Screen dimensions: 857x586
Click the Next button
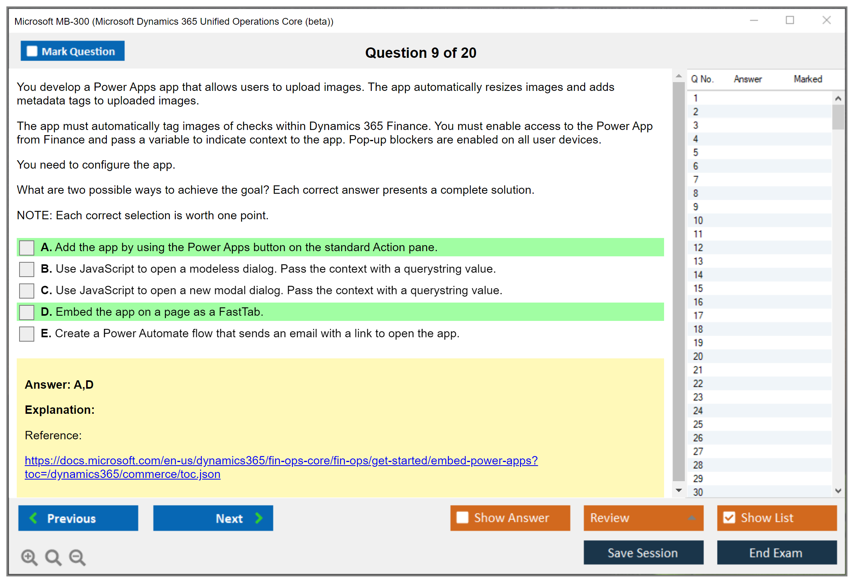(213, 518)
